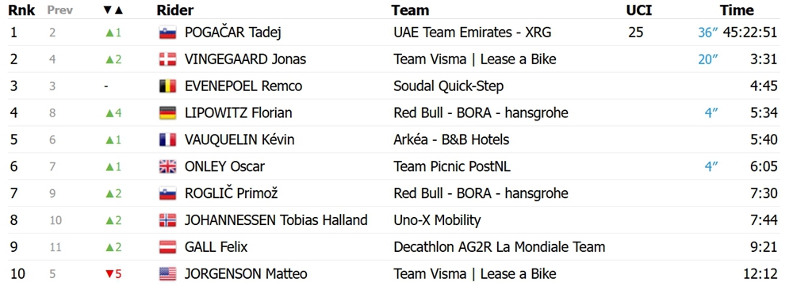Screen dimensions: 793x286
Task: Sort table by Rnk column header
Action: click(21, 10)
